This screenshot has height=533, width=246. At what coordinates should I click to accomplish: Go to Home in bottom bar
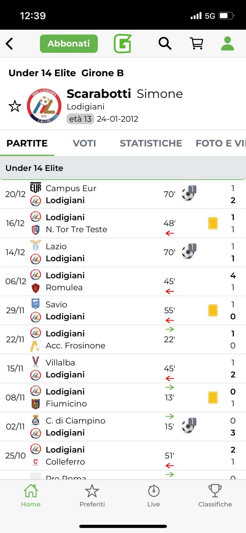(x=31, y=496)
